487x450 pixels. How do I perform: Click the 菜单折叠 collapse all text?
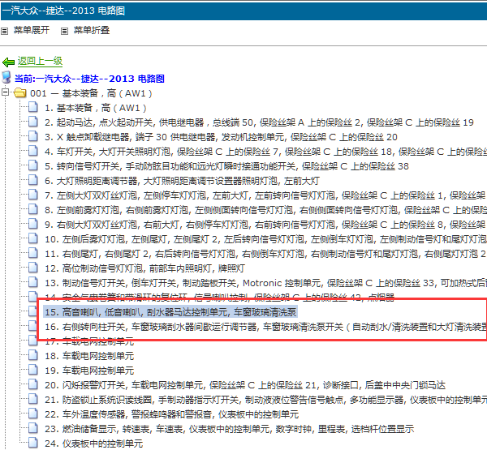point(91,31)
